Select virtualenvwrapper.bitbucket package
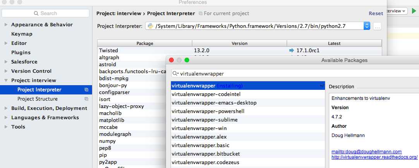Image resolution: width=419 pixels, height=168 pixels. pyautogui.click(x=248, y=154)
